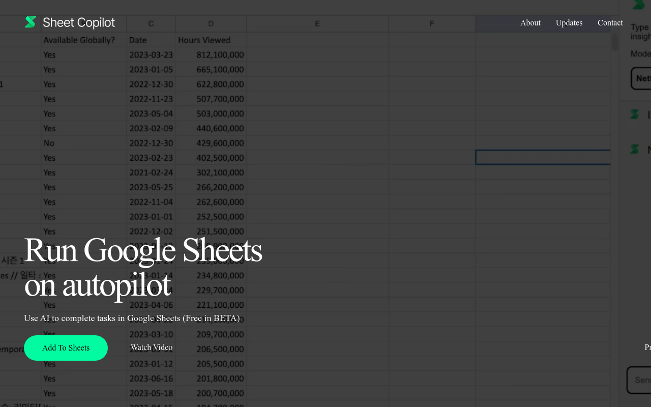Click the "Use AI to complete tasks" subtitle
This screenshot has width=651, height=407.
(132, 318)
